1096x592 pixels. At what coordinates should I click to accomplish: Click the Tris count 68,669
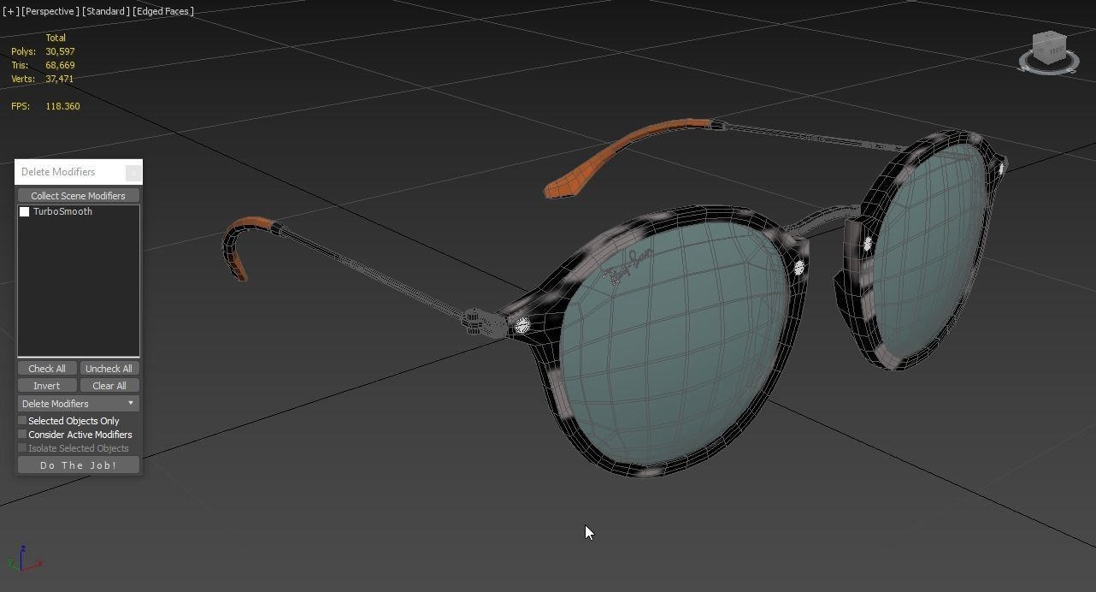pyautogui.click(x=60, y=65)
